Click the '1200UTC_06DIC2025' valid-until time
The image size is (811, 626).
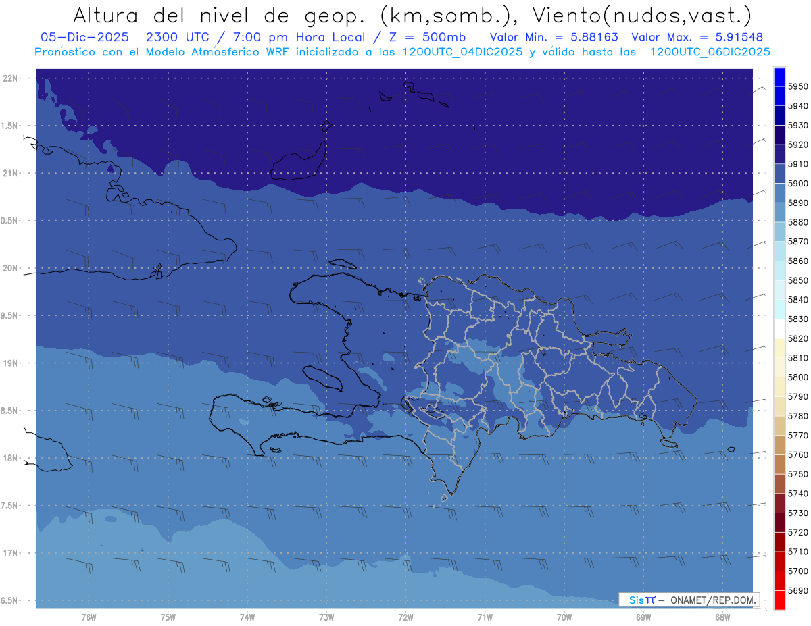709,51
